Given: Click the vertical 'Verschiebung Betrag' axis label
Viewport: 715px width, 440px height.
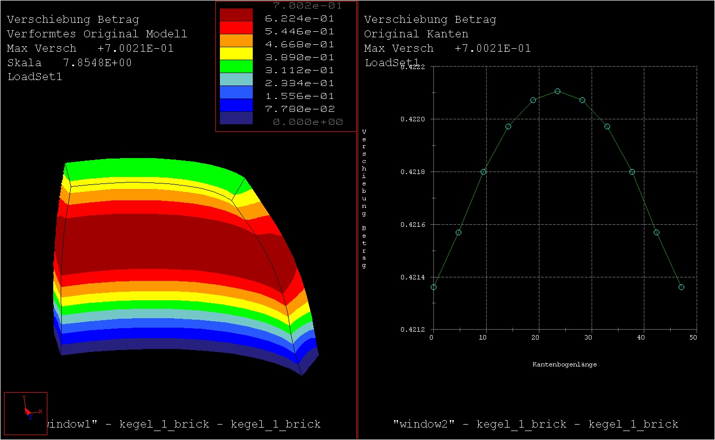Looking at the screenshot, I should tap(364, 198).
